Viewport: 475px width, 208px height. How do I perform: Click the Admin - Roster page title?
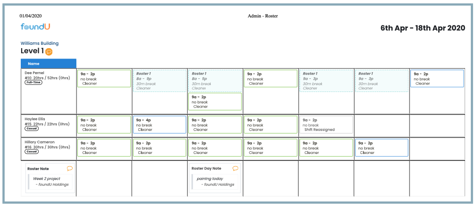(263, 16)
